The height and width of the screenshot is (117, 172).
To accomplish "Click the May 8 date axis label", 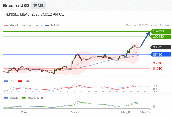I will 125,112.
